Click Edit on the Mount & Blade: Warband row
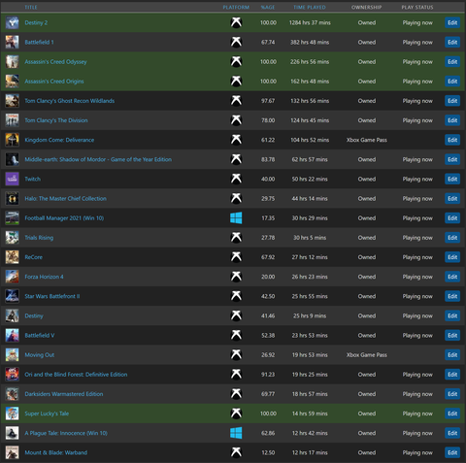This screenshot has height=463, width=466. (452, 452)
